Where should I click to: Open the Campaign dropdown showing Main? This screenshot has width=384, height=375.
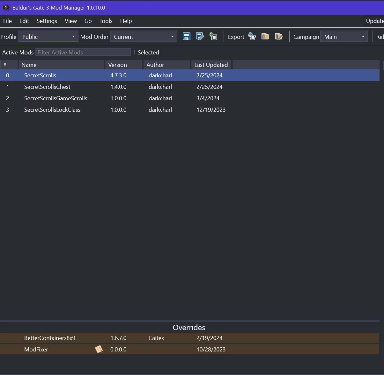pos(344,37)
